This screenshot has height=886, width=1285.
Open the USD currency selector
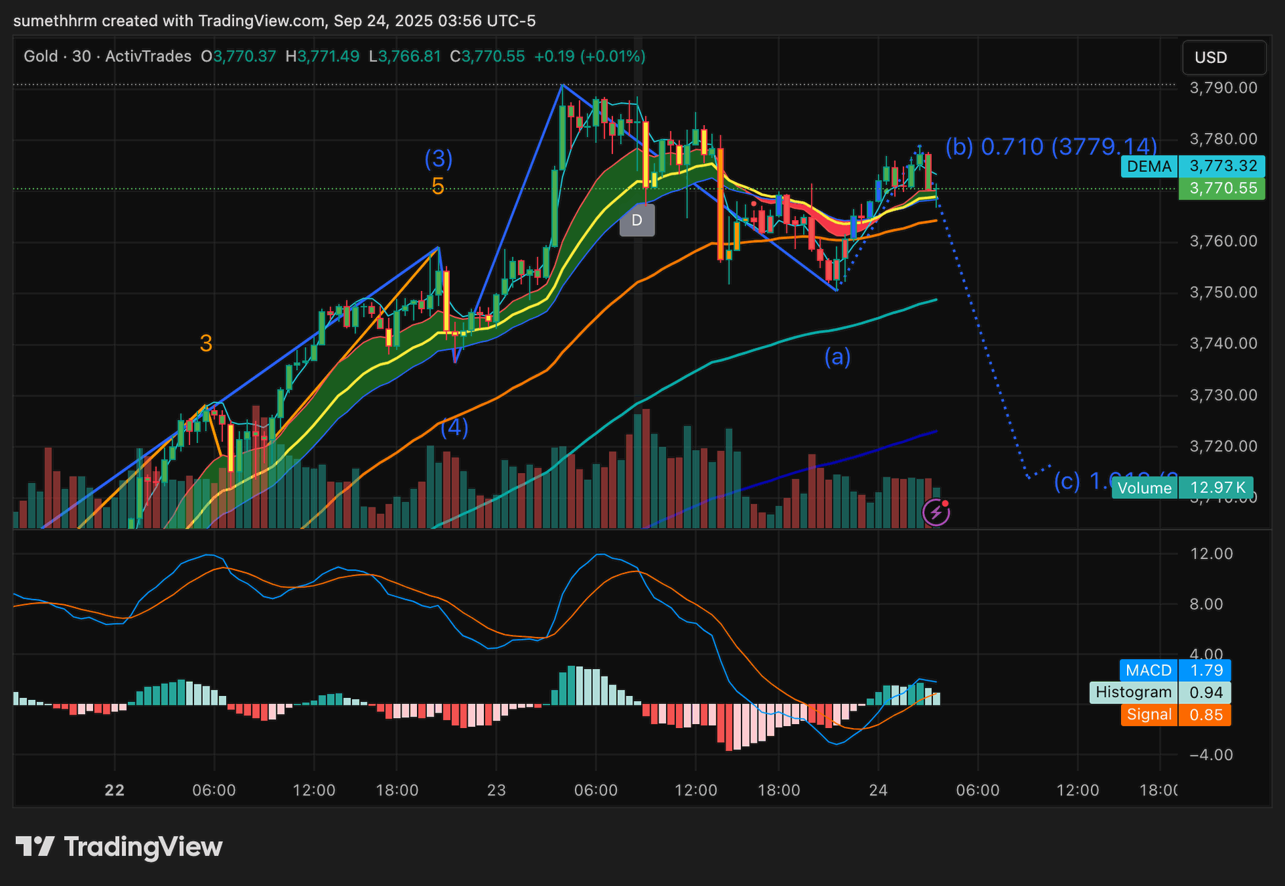pyautogui.click(x=1223, y=58)
